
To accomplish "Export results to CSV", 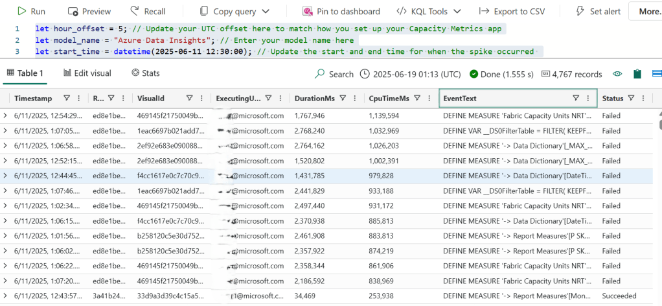I will coord(510,11).
